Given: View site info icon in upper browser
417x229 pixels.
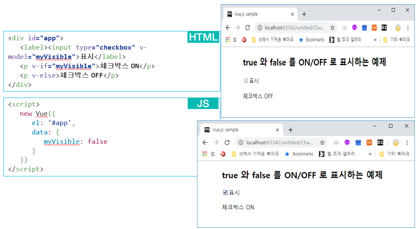Looking at the screenshot, I should click(259, 28).
